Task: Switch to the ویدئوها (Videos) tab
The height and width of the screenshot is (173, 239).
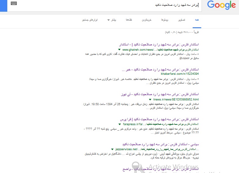Action: (x=165, y=20)
